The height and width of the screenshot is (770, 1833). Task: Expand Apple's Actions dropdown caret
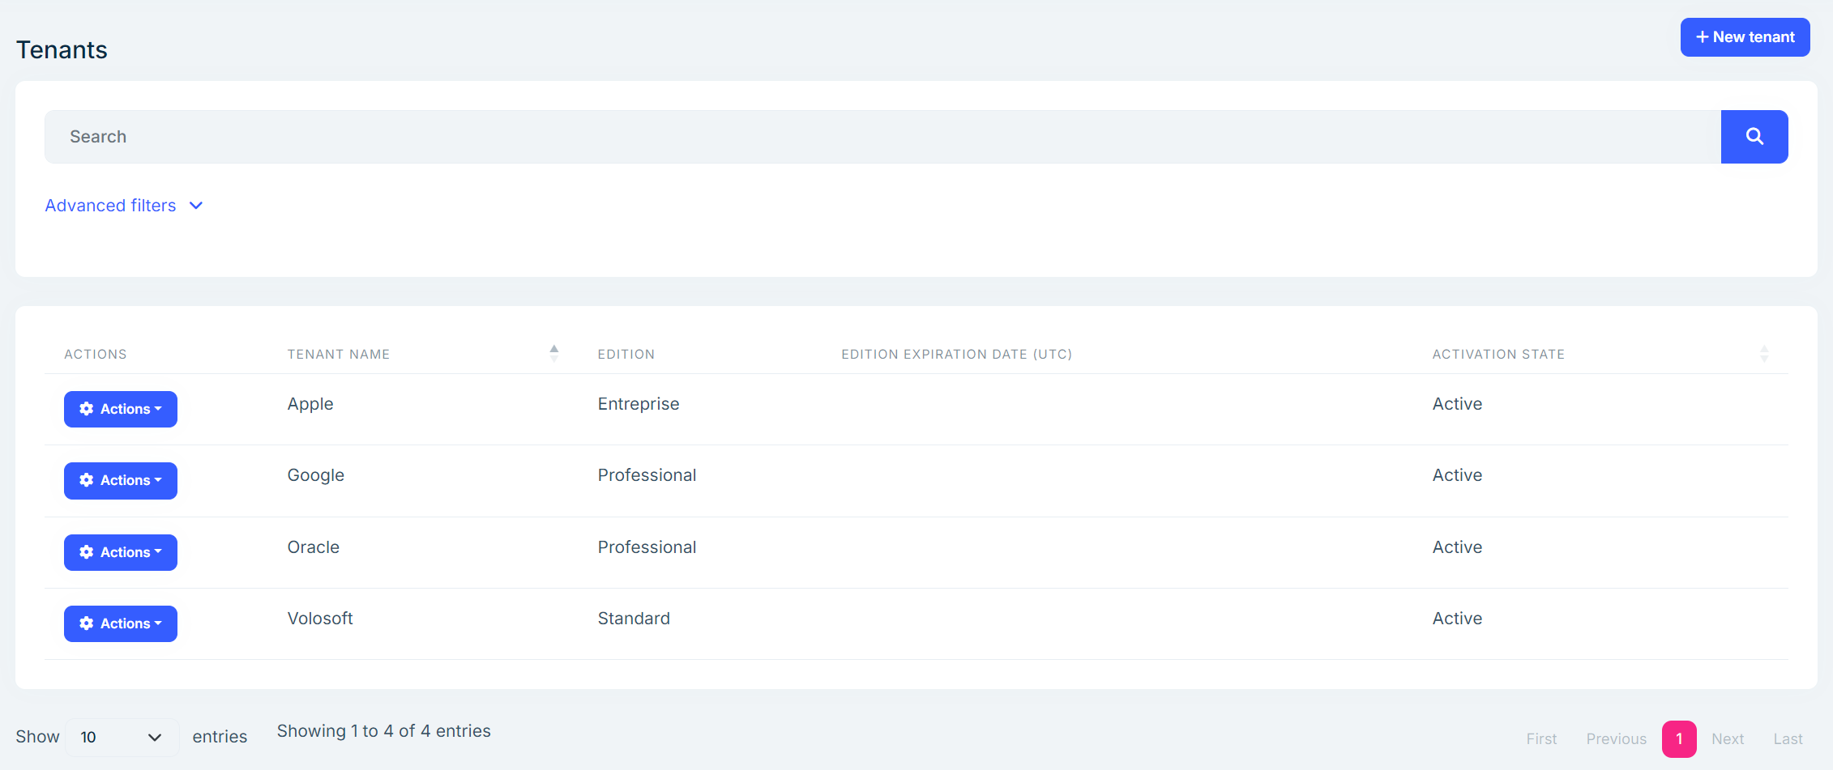click(x=158, y=409)
